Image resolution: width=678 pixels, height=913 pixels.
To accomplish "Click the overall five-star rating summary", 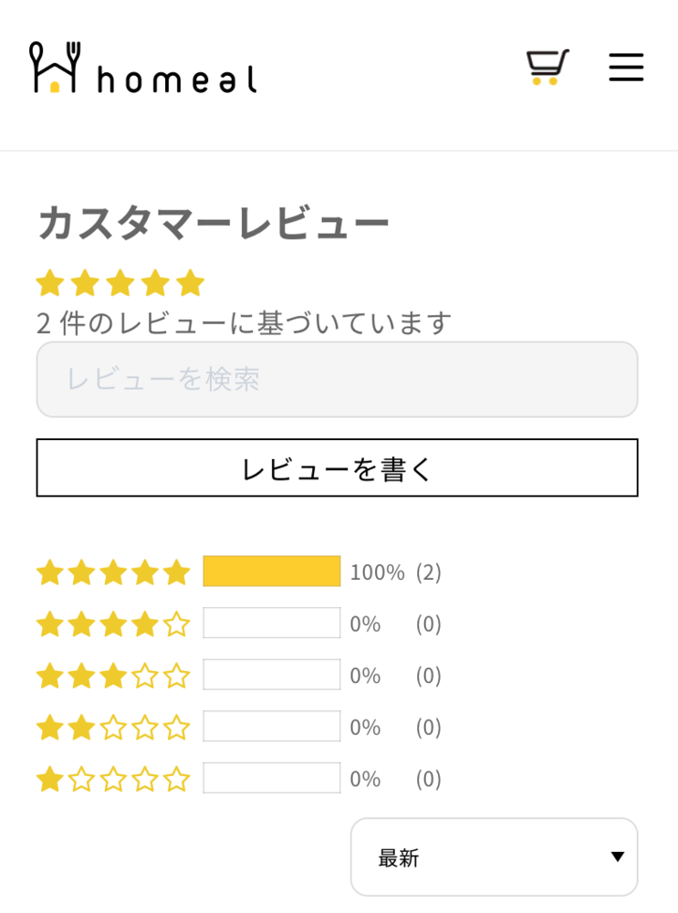I will (120, 283).
